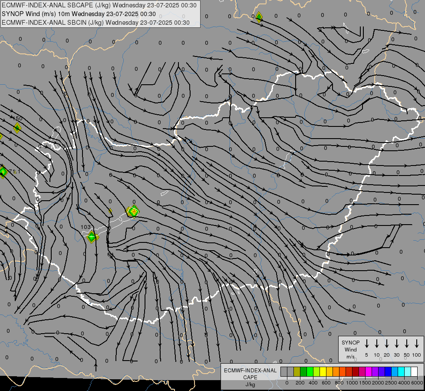425x391 pixels.
Task: Pick the bright green swatch in the CAPE legend
Action: coord(310,371)
